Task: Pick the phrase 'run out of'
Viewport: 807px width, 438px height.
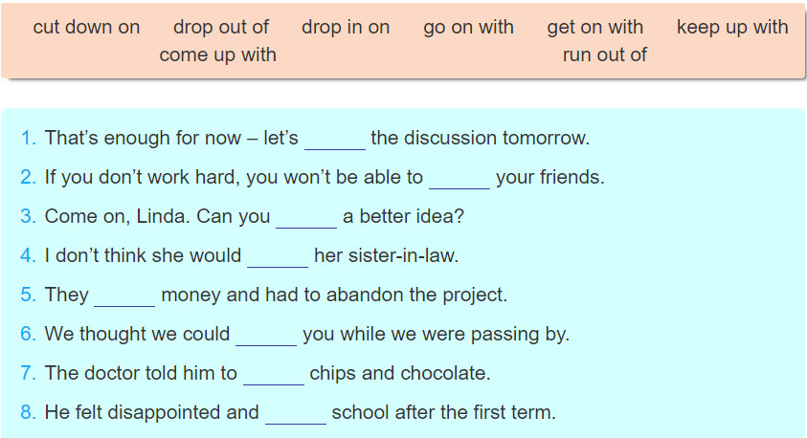Action: [605, 55]
